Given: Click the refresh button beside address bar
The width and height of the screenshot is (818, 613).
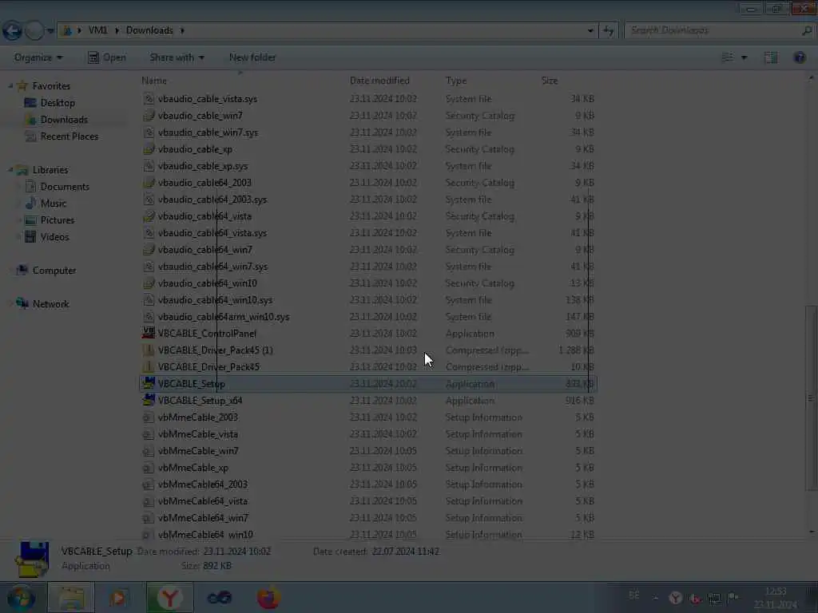Looking at the screenshot, I should [x=608, y=31].
